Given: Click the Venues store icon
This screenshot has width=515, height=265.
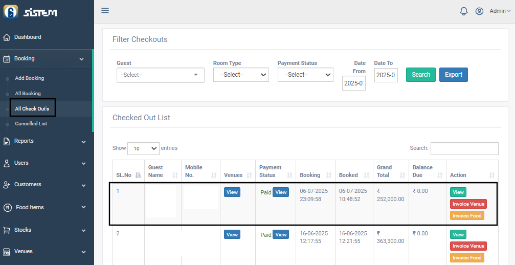Looking at the screenshot, I should [7, 252].
